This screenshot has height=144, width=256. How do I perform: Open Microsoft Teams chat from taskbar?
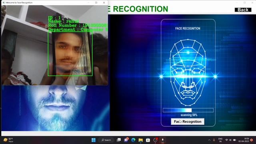[x=126, y=140]
